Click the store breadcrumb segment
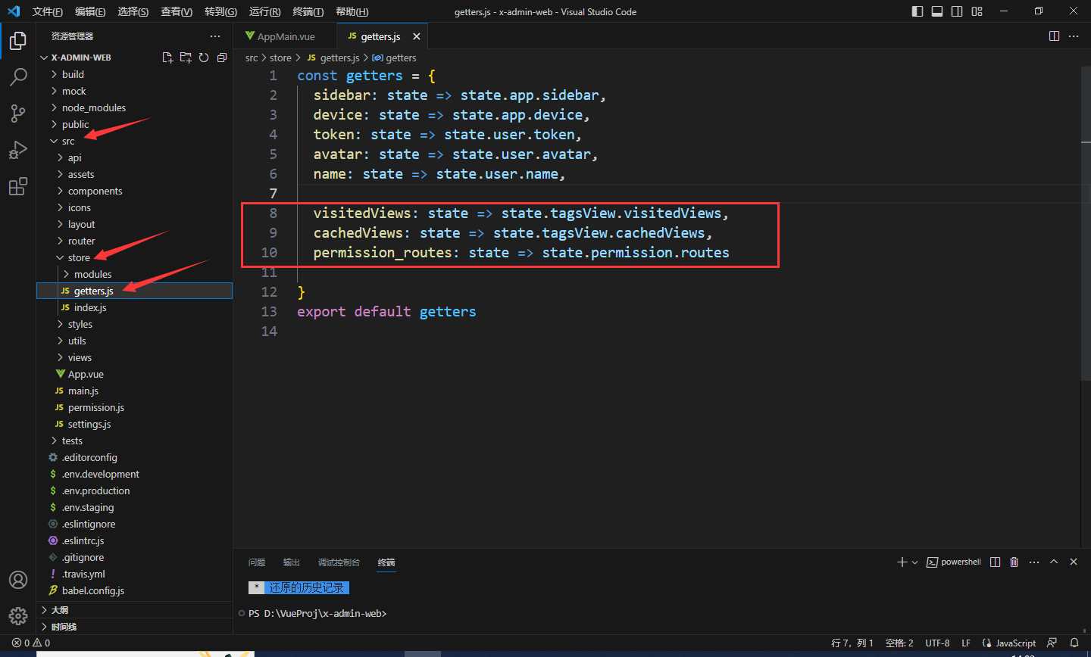The height and width of the screenshot is (657, 1091). pos(280,58)
